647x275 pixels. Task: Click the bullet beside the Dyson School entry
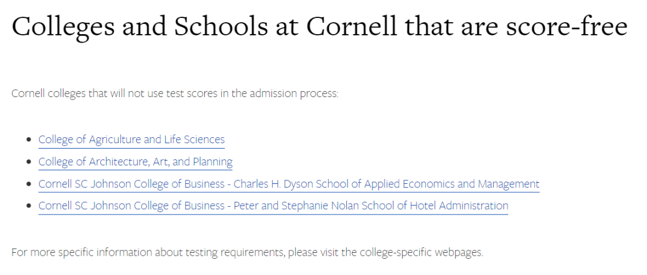click(x=29, y=184)
